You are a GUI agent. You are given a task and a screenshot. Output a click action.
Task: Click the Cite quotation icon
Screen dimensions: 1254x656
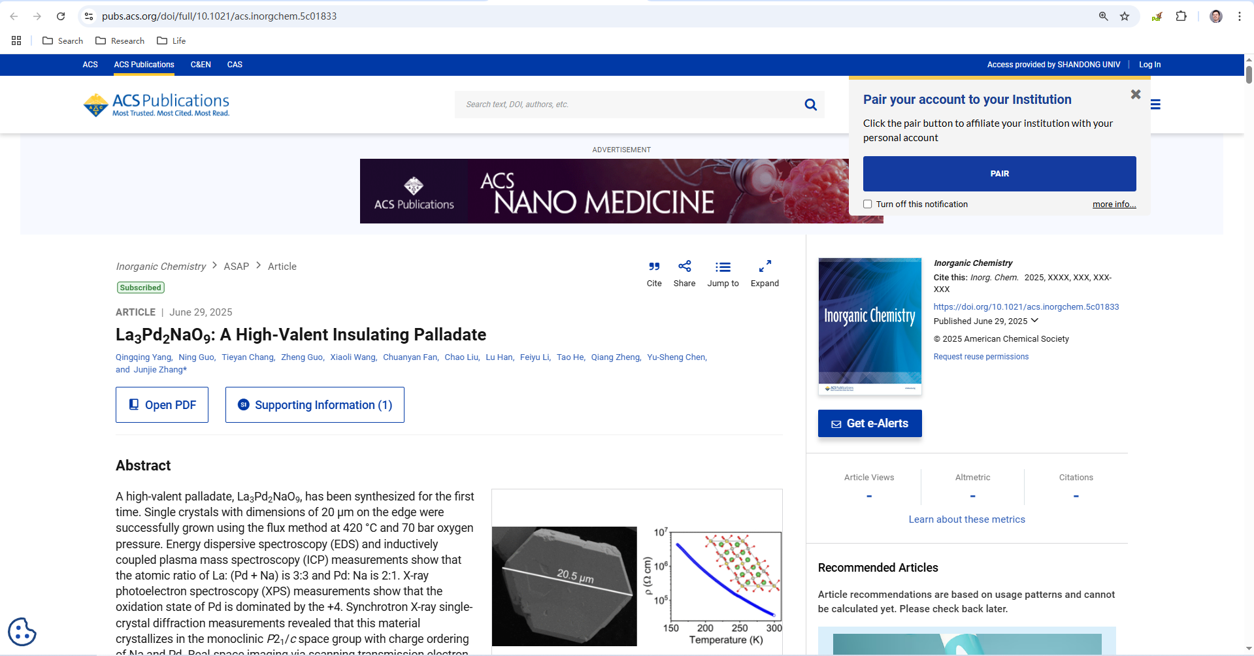pos(654,267)
